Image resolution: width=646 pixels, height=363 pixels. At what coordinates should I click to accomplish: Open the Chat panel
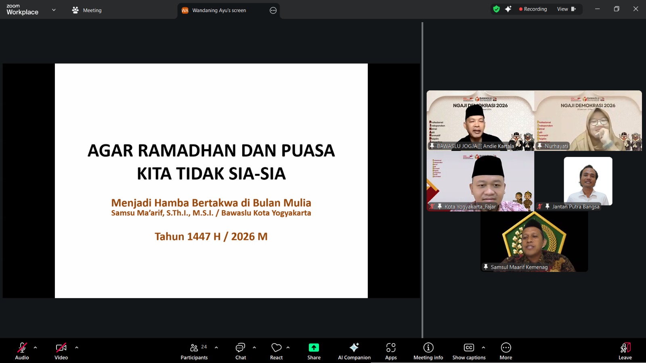pyautogui.click(x=240, y=350)
